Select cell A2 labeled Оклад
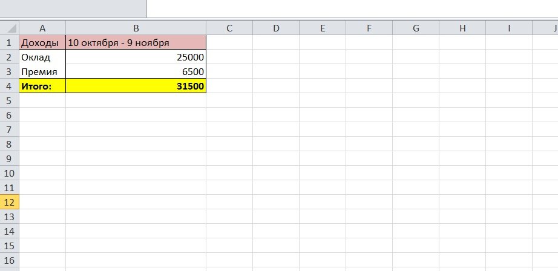Screen dimensions: 558x271 (x=42, y=57)
